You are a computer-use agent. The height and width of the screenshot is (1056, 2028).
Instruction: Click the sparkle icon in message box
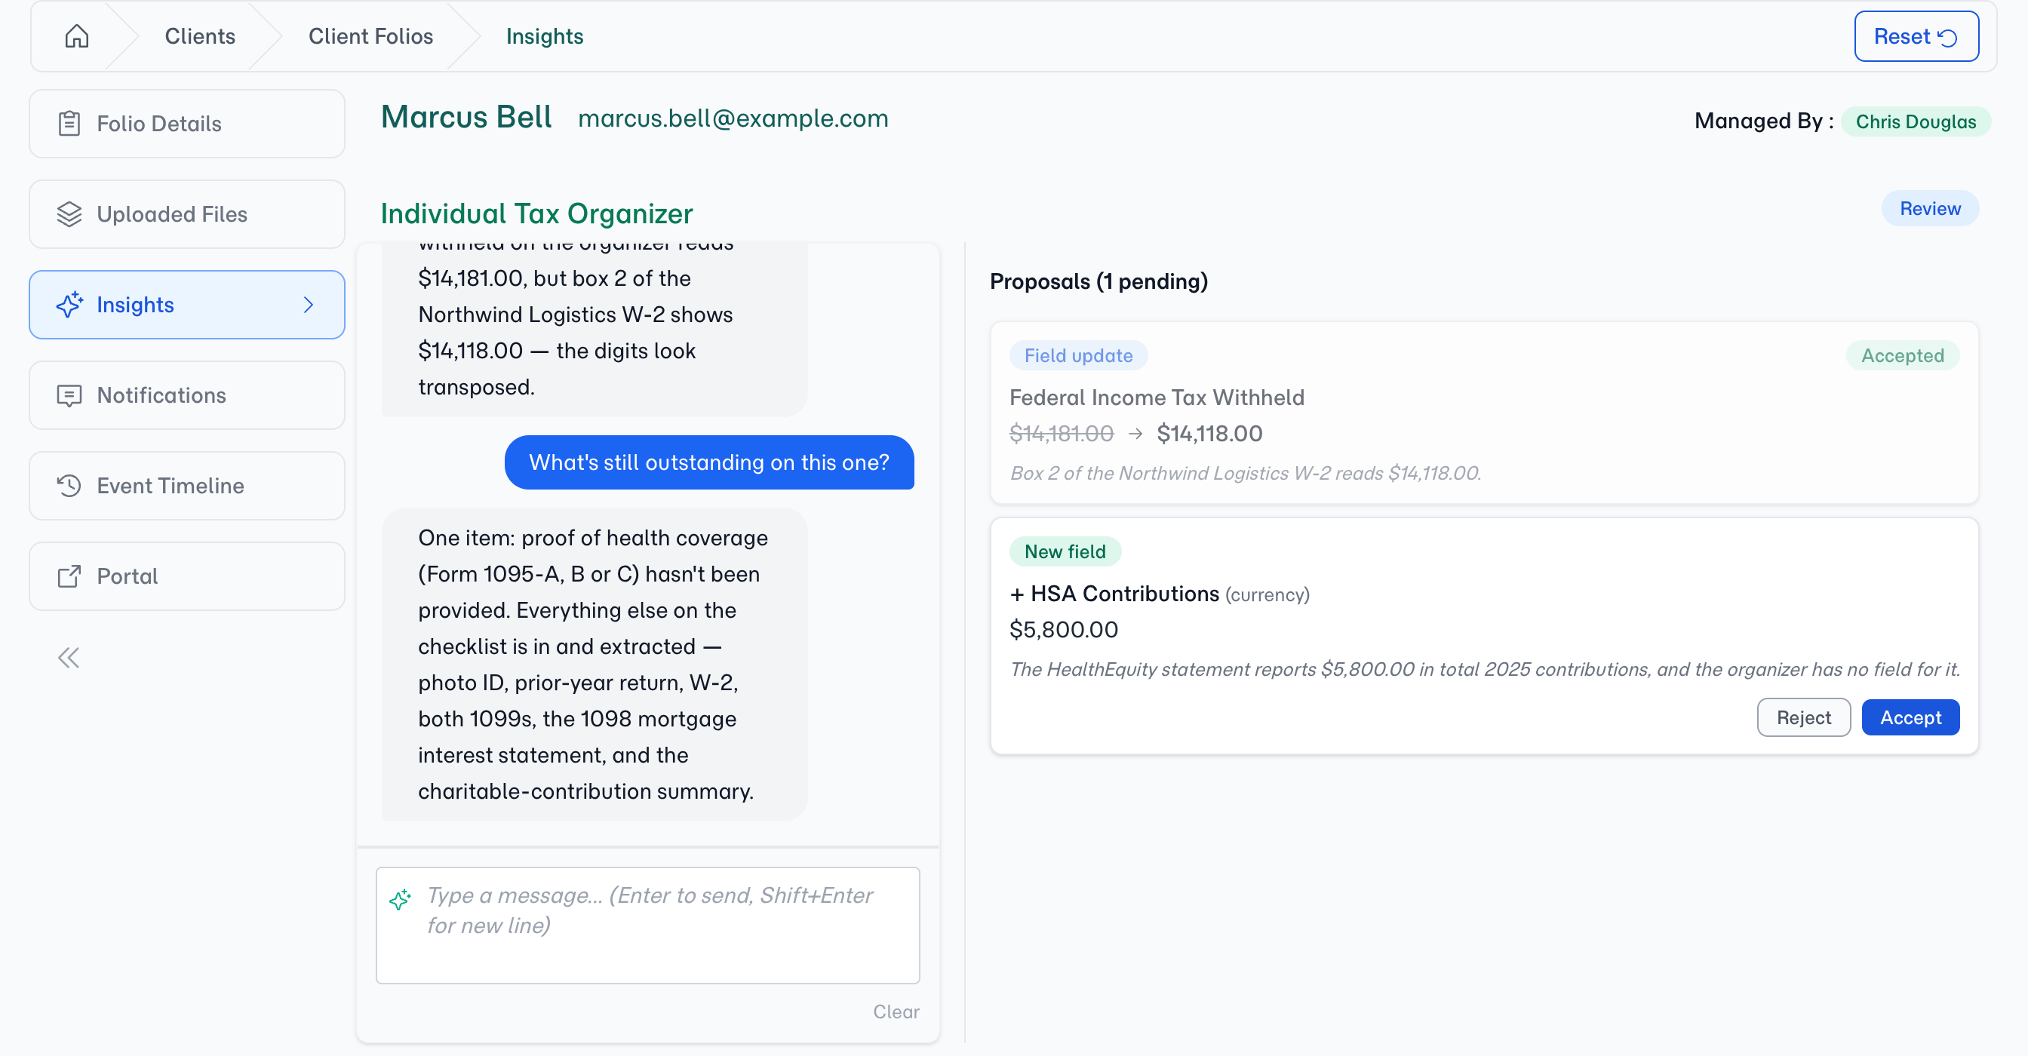pos(400,899)
